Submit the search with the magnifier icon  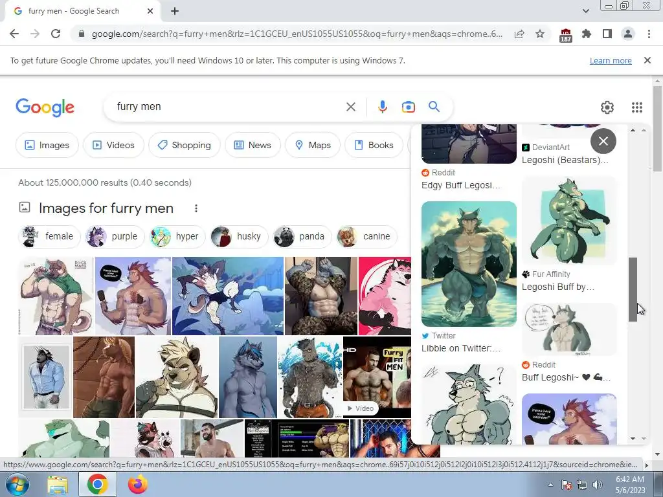tap(434, 107)
